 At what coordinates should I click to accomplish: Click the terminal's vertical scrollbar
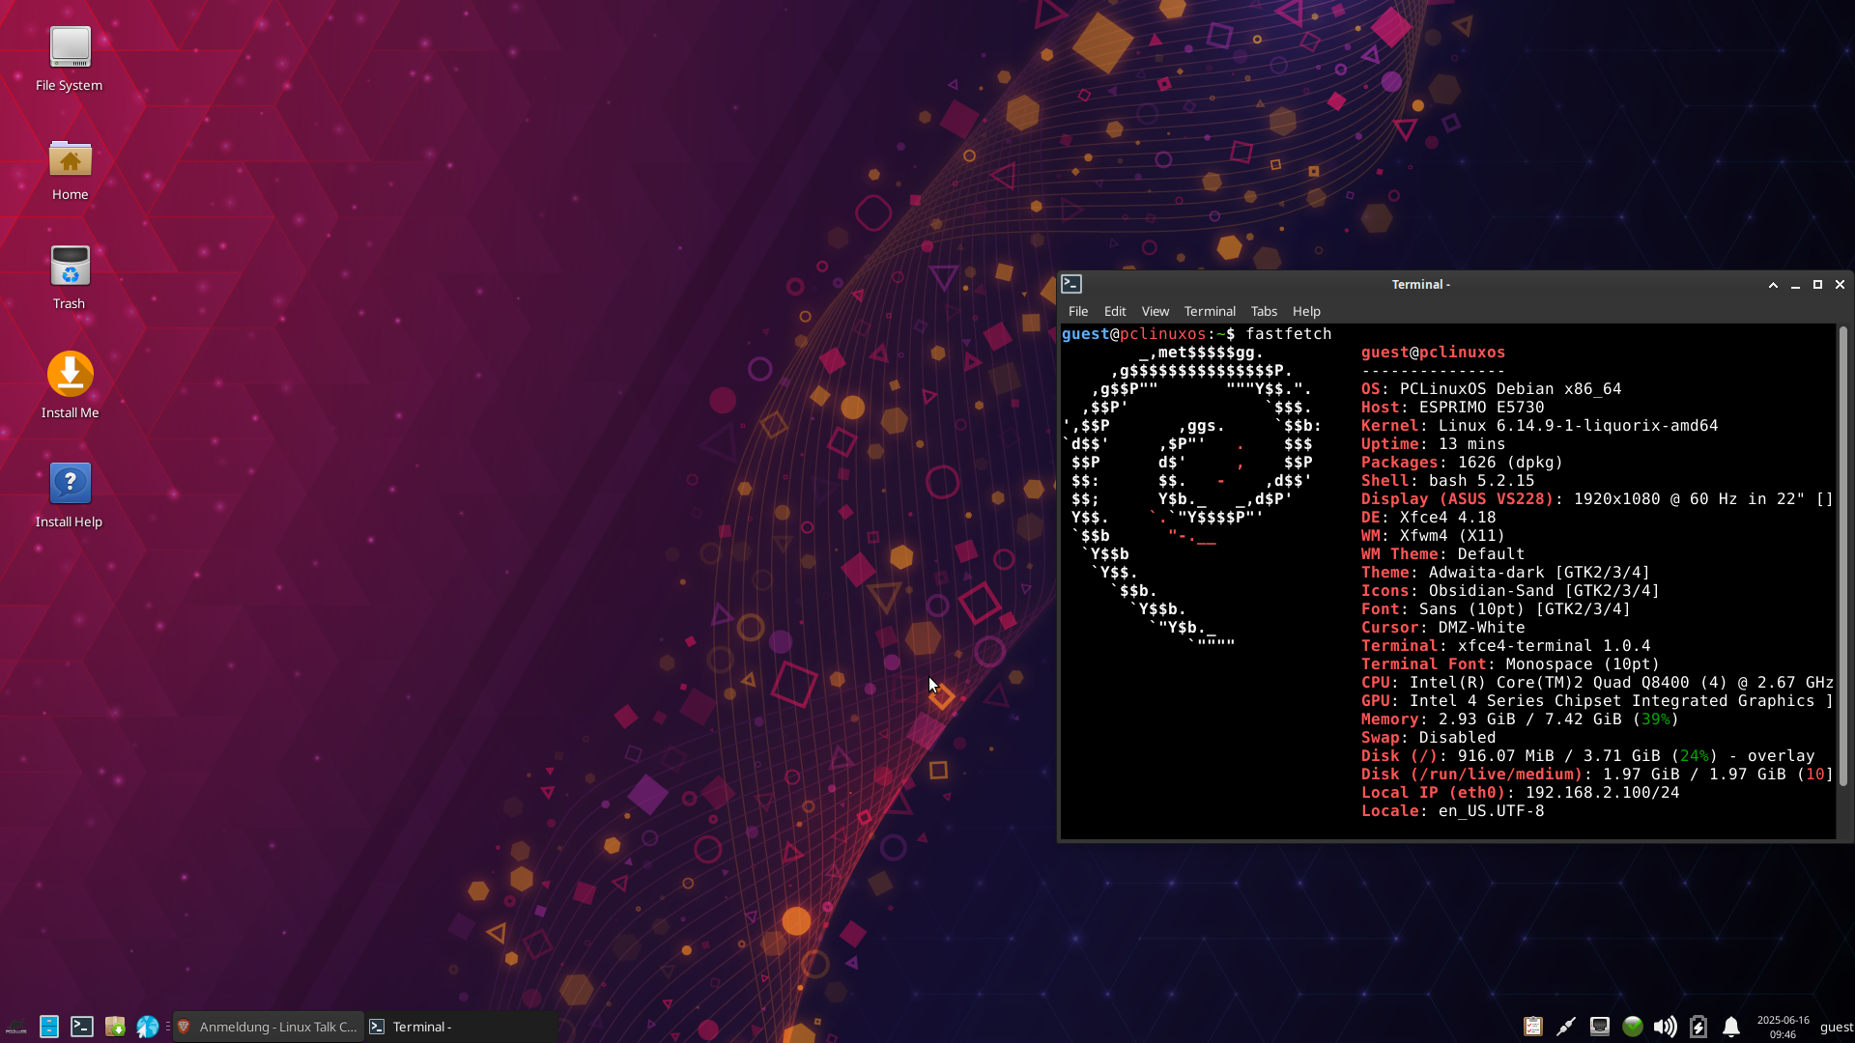1842,555
